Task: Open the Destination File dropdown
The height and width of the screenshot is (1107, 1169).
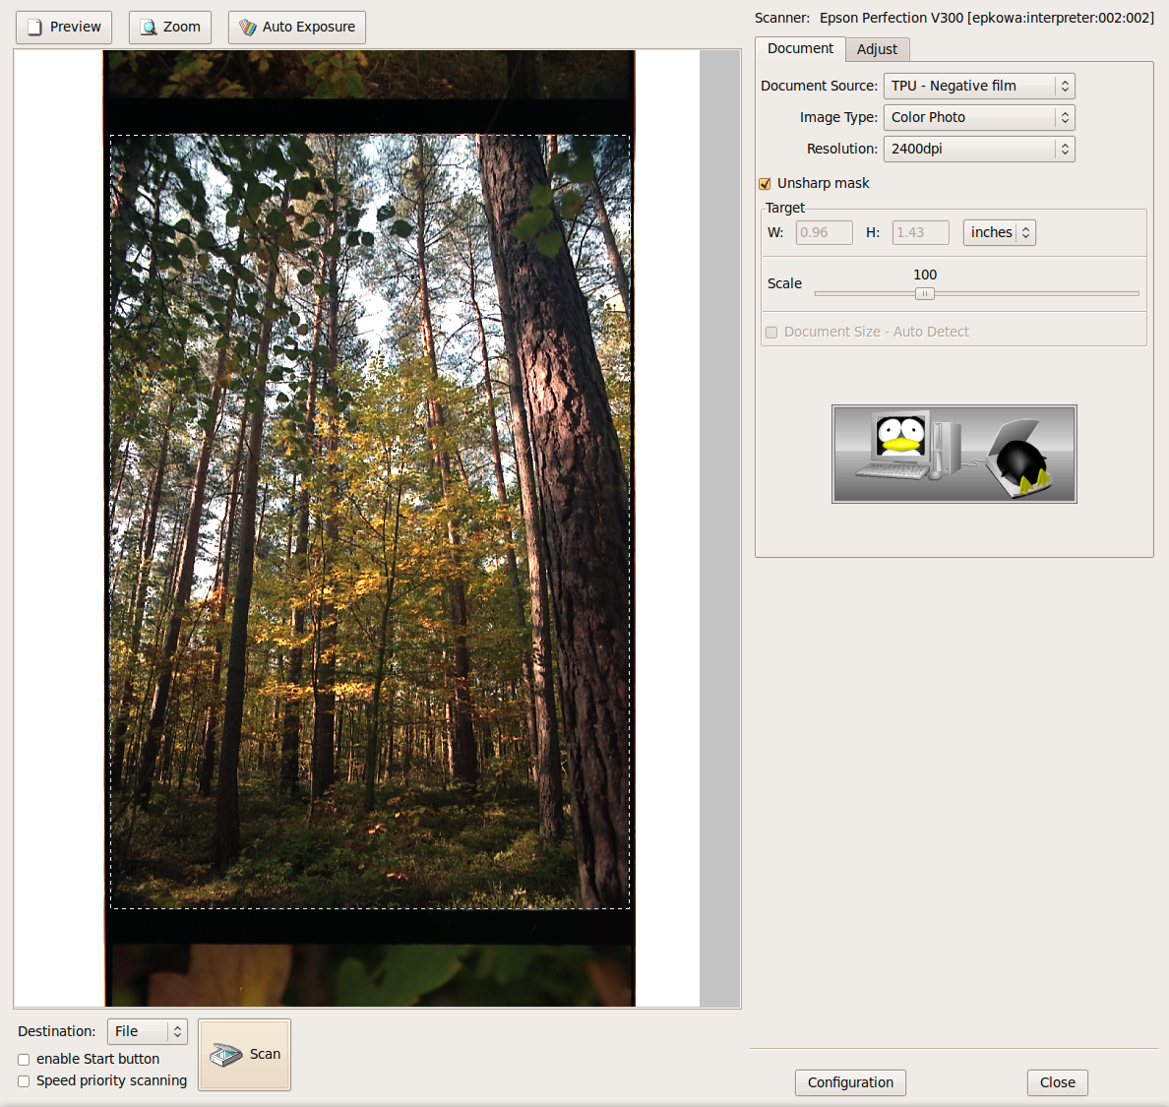Action: (147, 1031)
